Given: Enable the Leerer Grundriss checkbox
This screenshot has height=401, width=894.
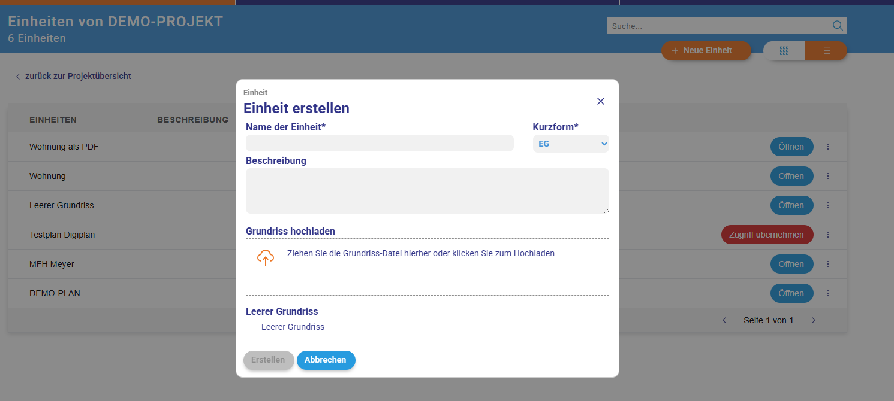Looking at the screenshot, I should coord(252,327).
